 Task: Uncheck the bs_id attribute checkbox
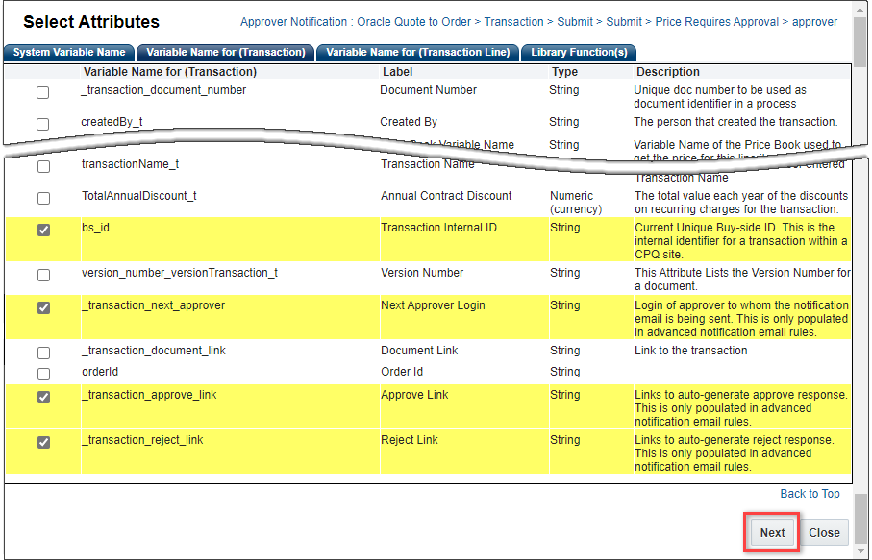coord(42,229)
